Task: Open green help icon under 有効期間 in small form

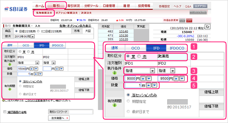Action: pos(10,89)
